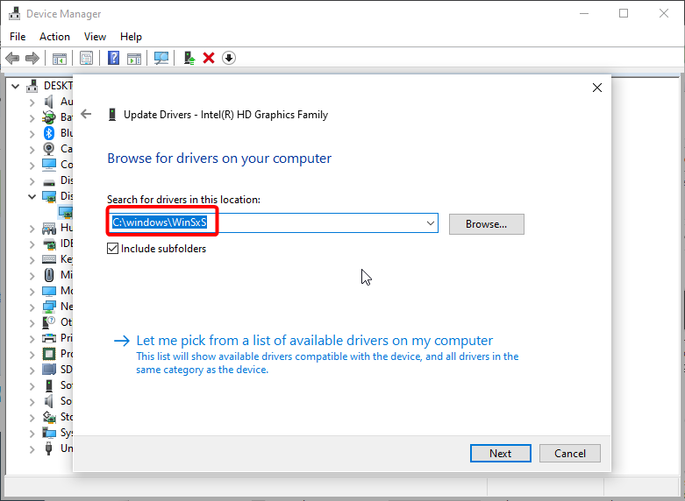Select the highlighted display adapter child device icon
The image size is (685, 501).
(x=66, y=213)
